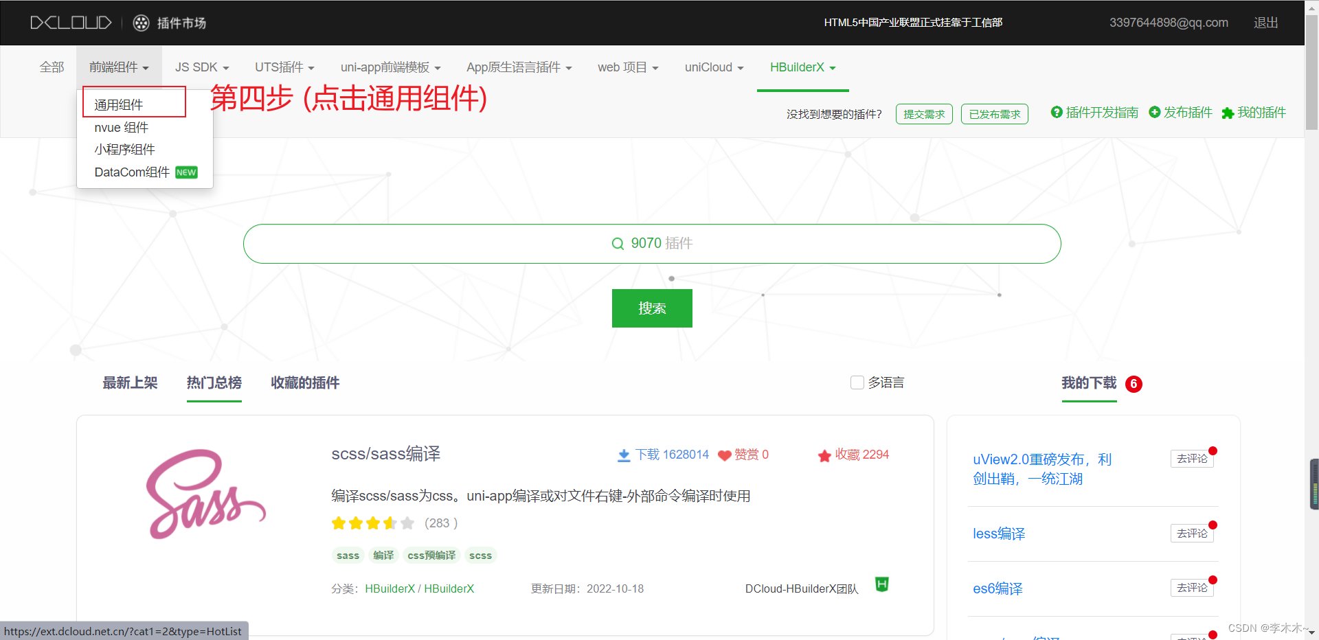
Task: Click the scss tag
Action: pyautogui.click(x=480, y=556)
